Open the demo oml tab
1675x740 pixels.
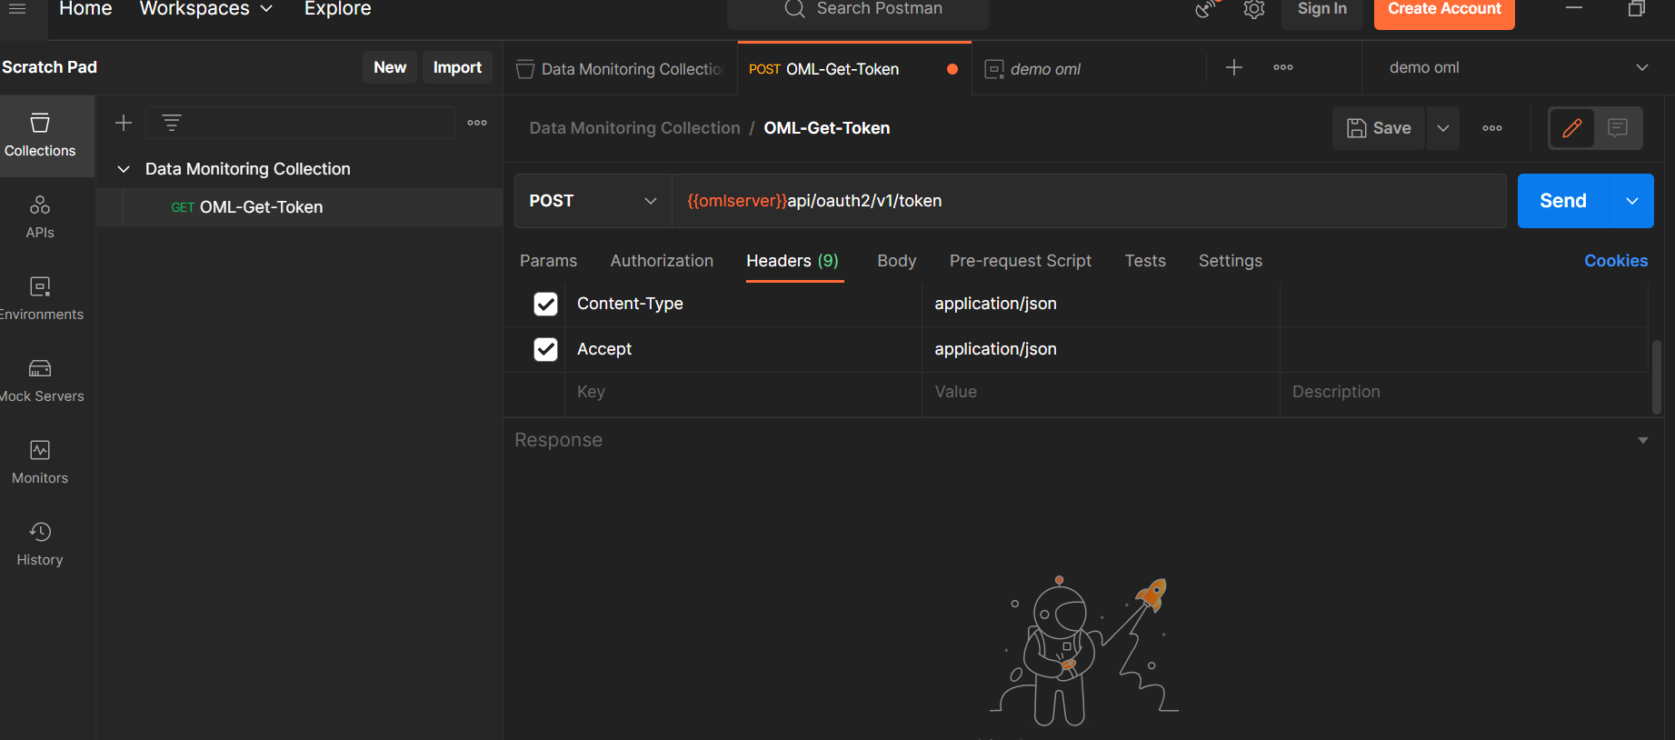1088,69
